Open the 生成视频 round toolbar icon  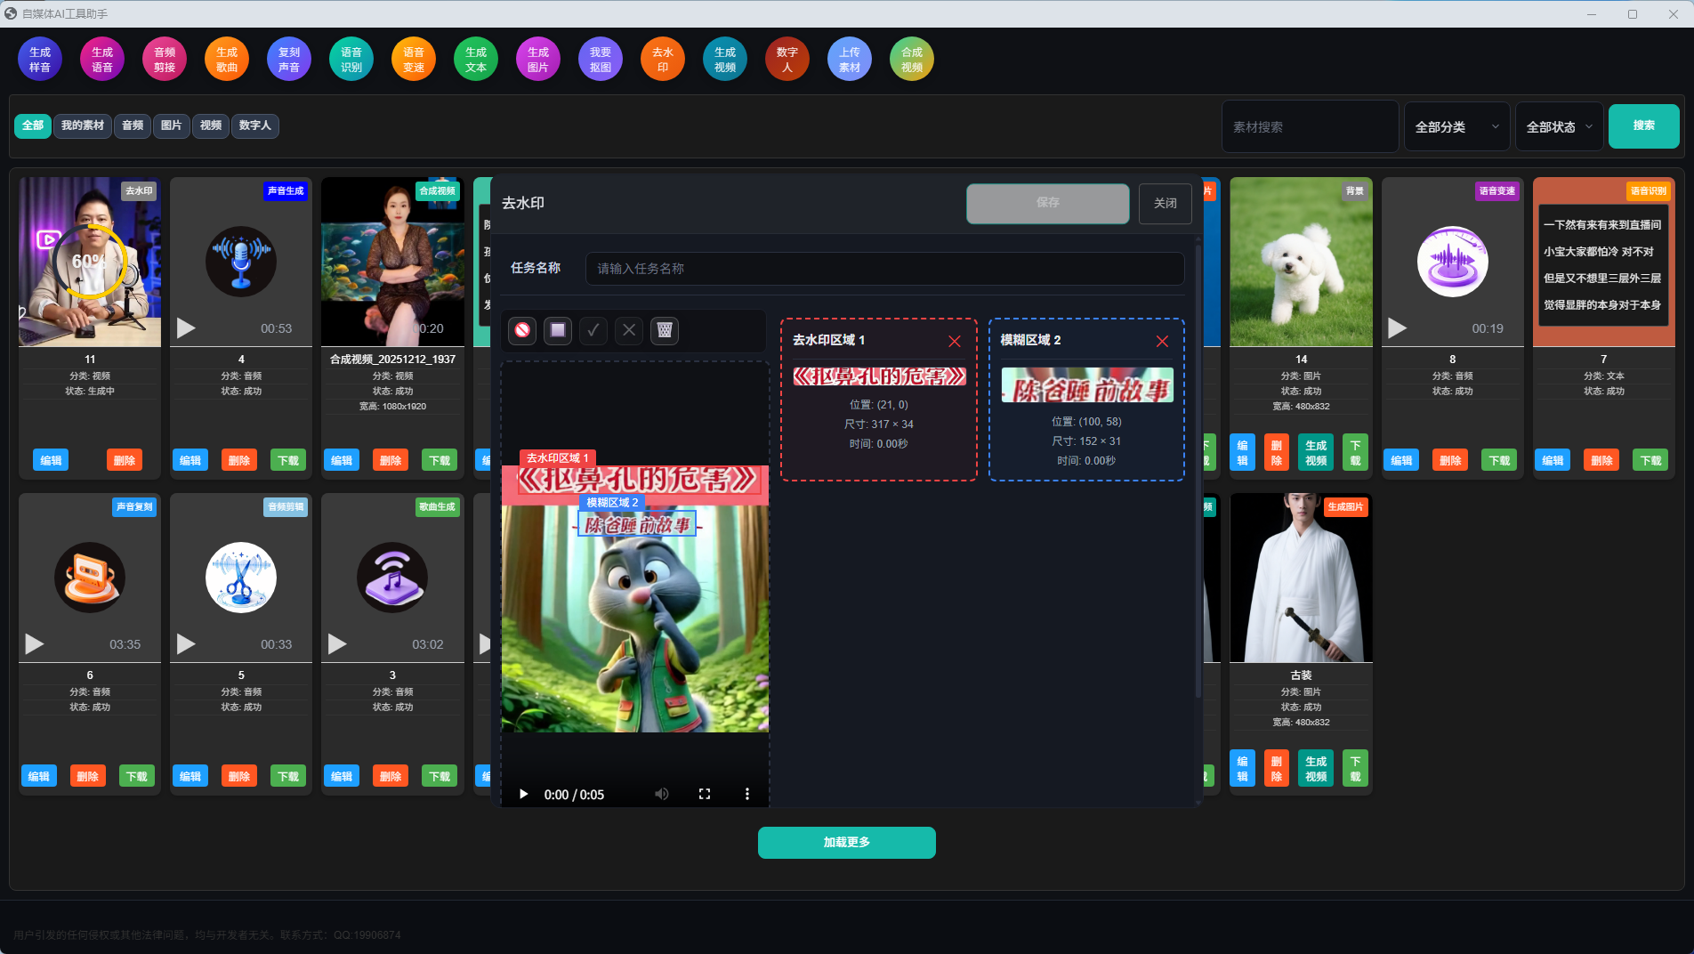(x=725, y=60)
